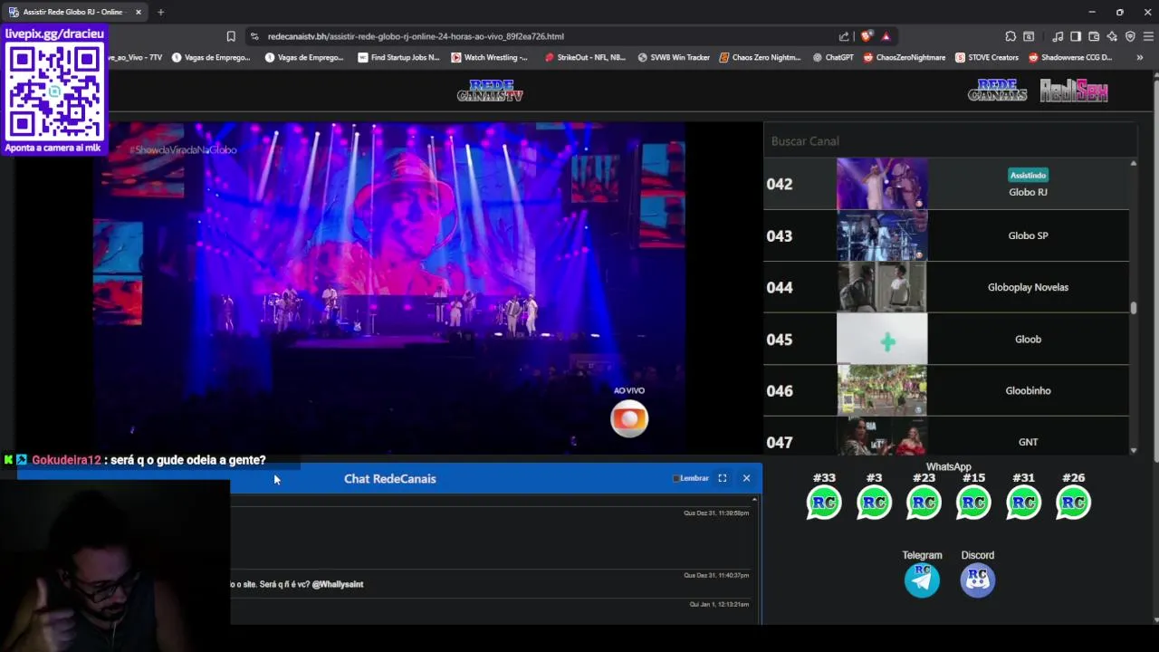This screenshot has width=1159, height=652.
Task: Click the Assistindo badge on Globo RJ
Action: pyautogui.click(x=1028, y=175)
